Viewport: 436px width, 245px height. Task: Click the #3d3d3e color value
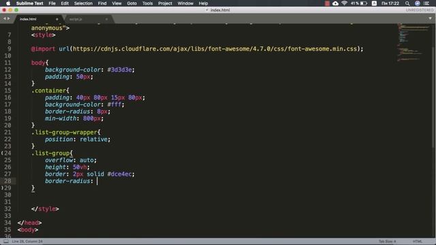120,69
